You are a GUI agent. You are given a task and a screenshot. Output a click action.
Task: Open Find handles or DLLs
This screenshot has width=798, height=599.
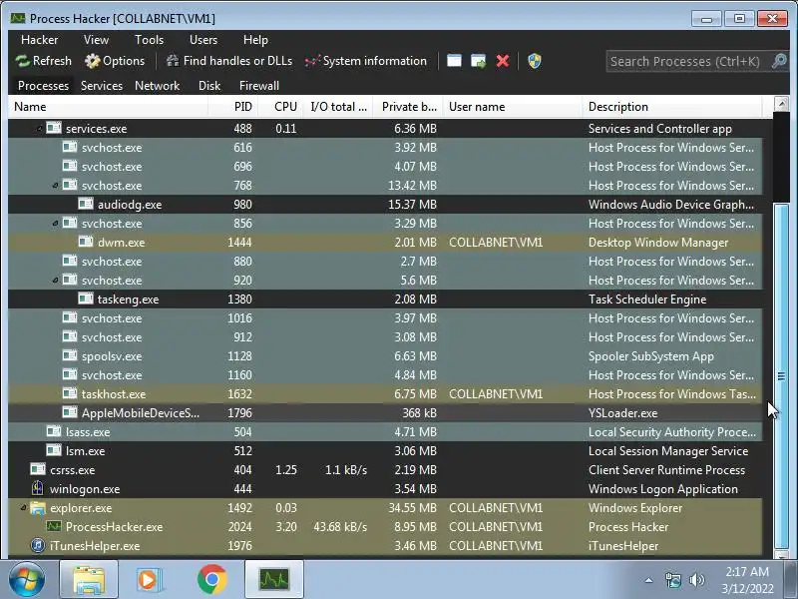click(229, 61)
